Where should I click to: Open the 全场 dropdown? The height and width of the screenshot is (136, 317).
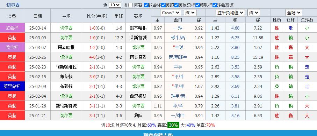pyautogui.click(x=294, y=13)
